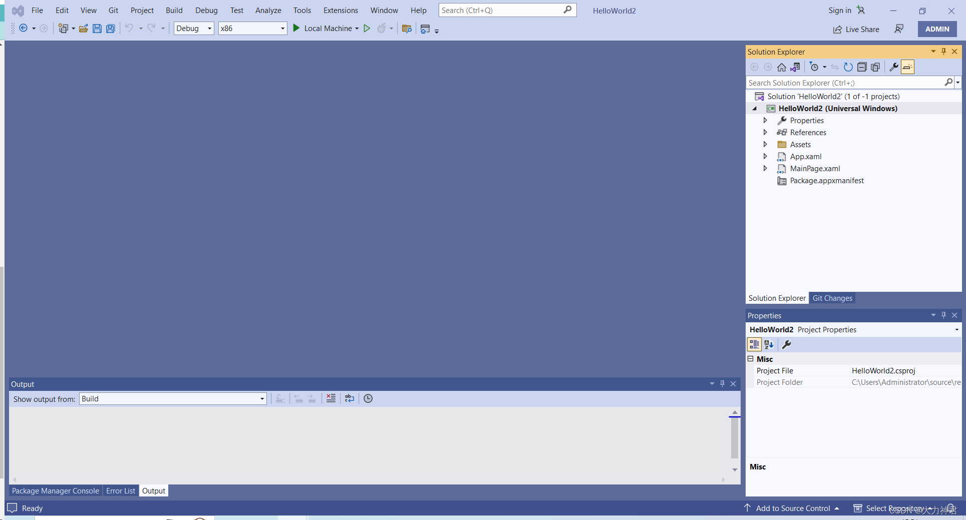Open the Build menu

174,10
